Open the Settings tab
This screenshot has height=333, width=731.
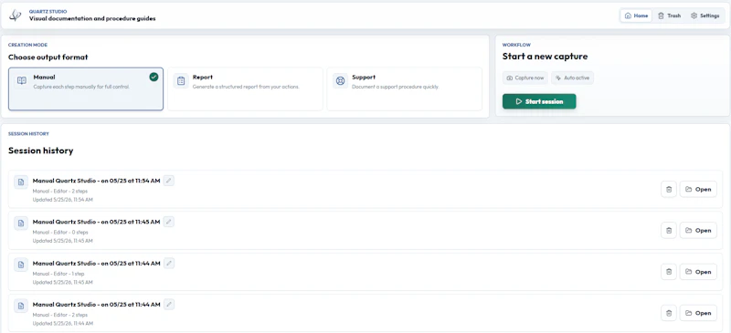(x=705, y=16)
